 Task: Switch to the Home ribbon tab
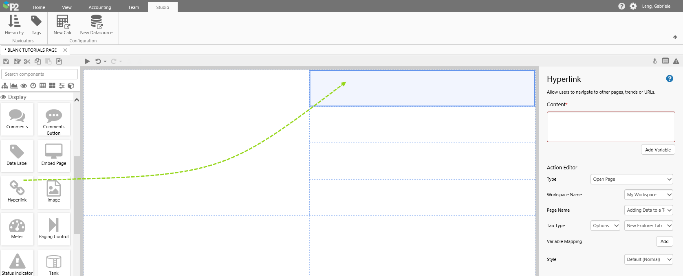(39, 7)
